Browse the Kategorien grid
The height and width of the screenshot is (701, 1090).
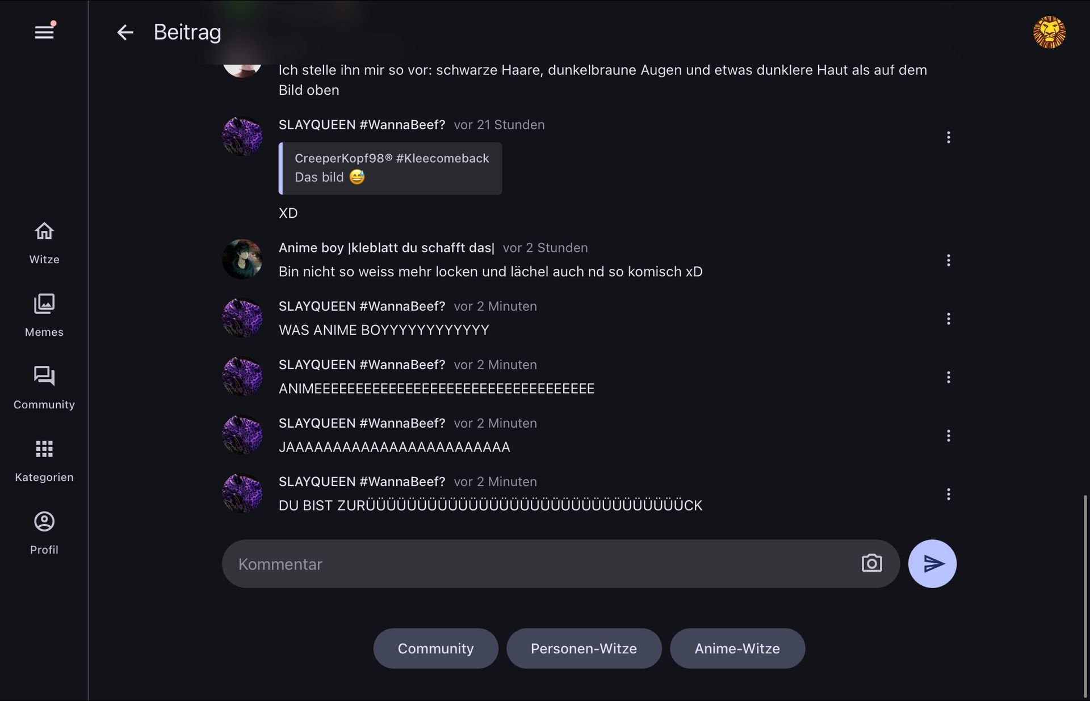(44, 461)
